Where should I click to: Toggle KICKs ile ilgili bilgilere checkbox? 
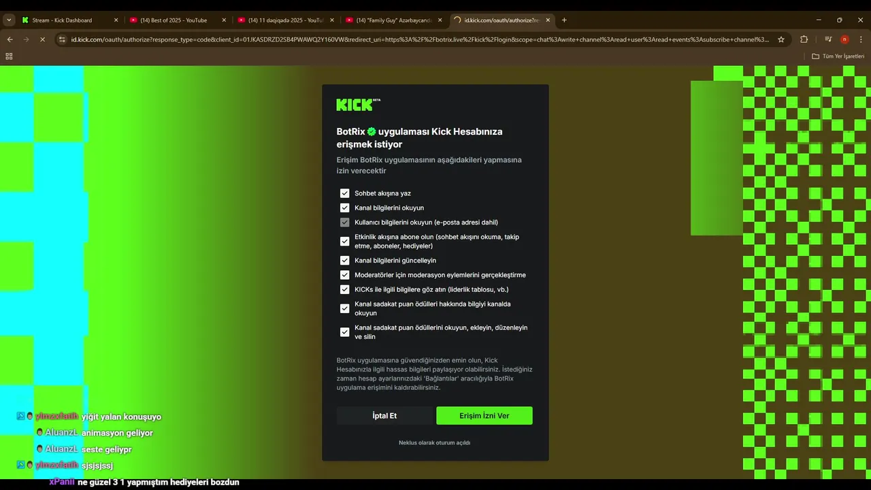[344, 289]
